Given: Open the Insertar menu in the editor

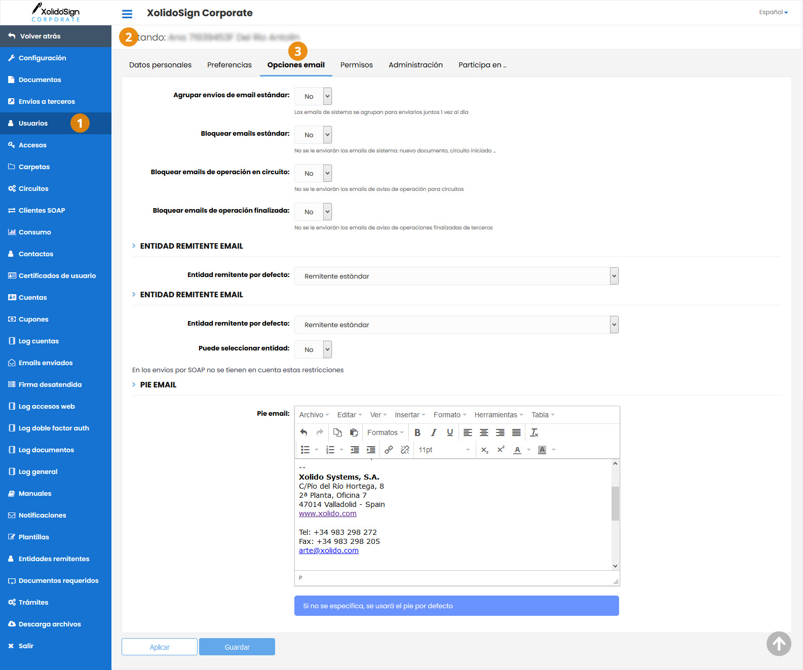Looking at the screenshot, I should point(410,415).
